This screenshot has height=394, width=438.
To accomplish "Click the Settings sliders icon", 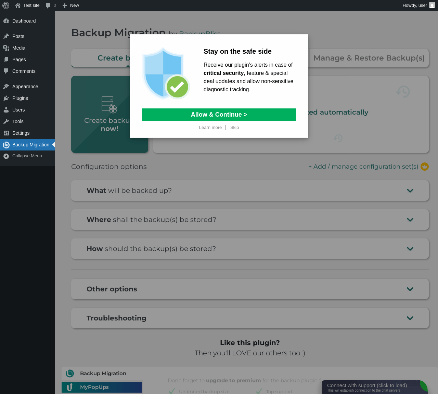I will click(6, 133).
